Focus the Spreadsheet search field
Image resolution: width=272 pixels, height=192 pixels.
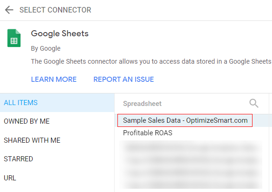click(x=184, y=104)
